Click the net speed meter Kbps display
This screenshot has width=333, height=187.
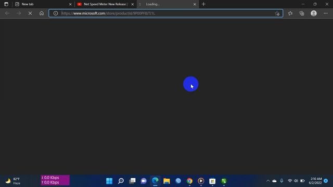pos(55,180)
